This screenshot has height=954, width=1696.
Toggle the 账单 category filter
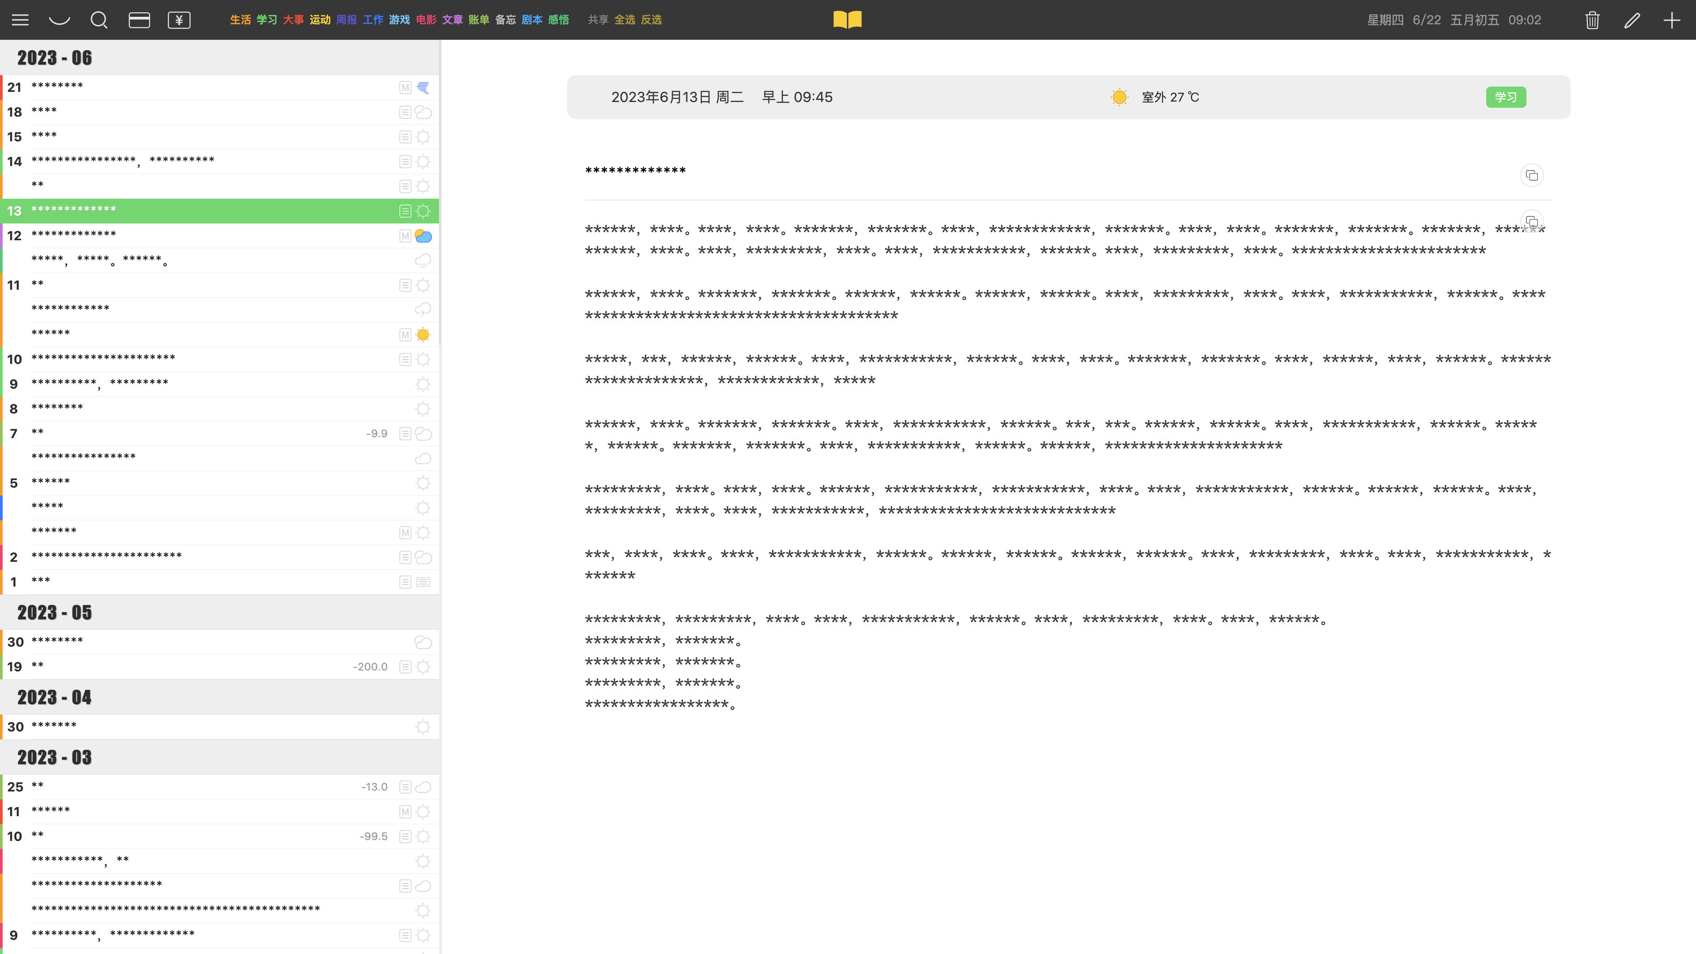click(x=479, y=20)
